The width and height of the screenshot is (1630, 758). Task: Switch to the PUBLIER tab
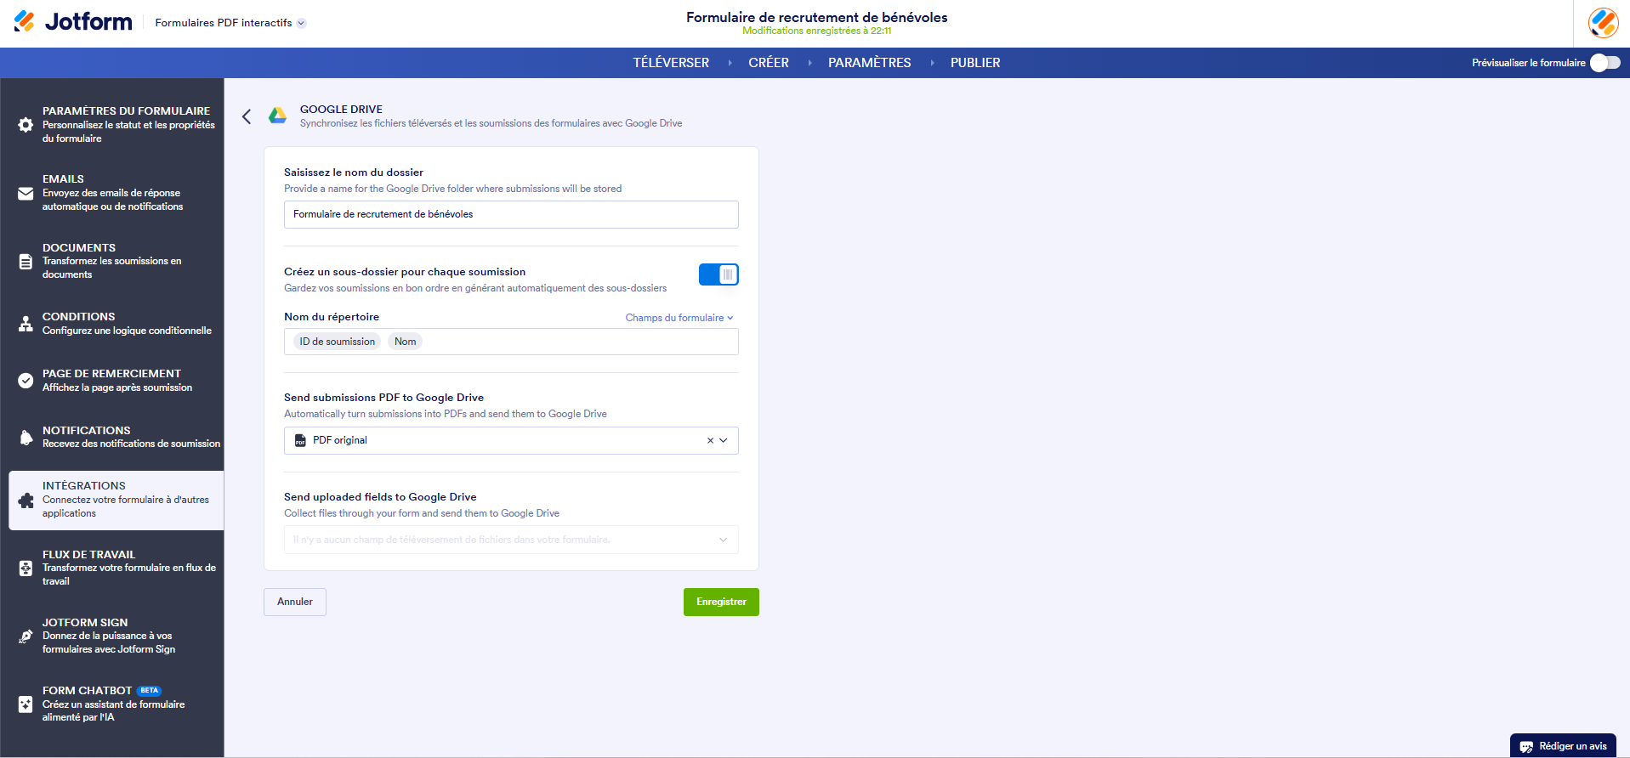click(x=974, y=63)
